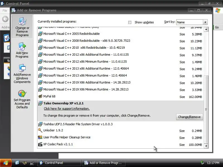Click the Take Ownership XP program icon
Screen dimensions: 223x167
[x=40, y=103]
